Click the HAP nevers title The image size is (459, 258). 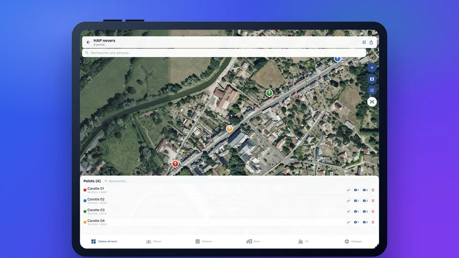(x=104, y=41)
